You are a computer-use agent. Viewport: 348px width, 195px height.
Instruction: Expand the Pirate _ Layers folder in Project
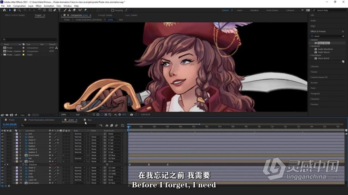coord(2,55)
